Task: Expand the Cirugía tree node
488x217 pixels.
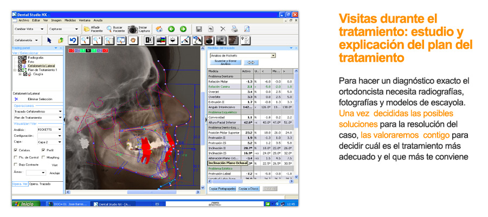Action: click(20, 74)
